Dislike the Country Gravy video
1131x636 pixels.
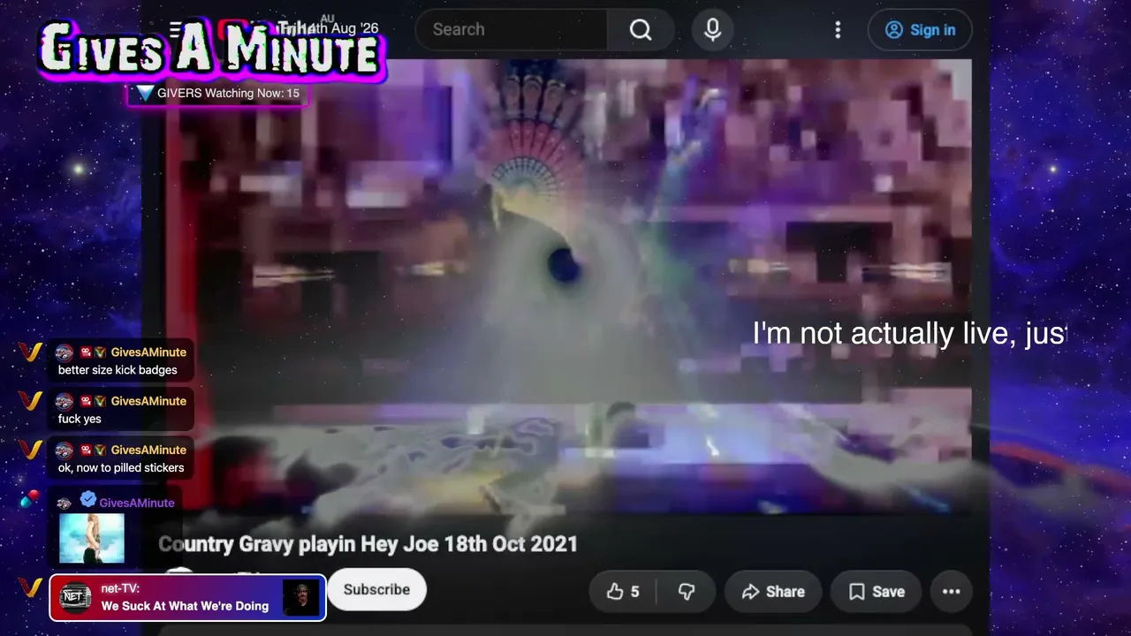coord(687,592)
